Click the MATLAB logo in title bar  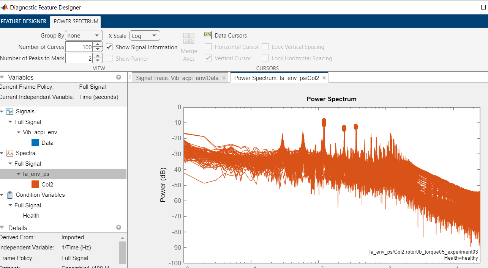4,7
